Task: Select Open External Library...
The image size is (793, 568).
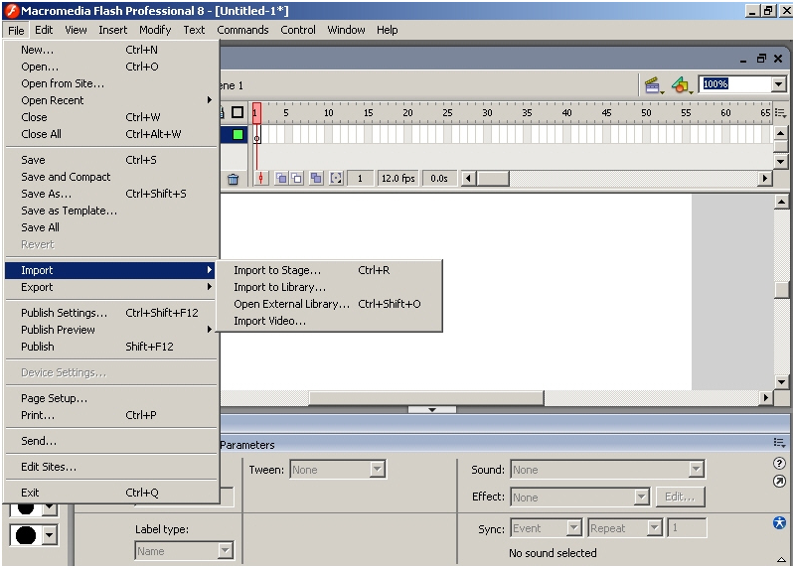Action: pos(329,304)
